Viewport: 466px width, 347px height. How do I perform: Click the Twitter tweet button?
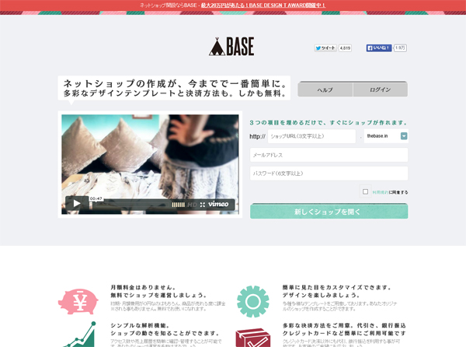pyautogui.click(x=325, y=48)
